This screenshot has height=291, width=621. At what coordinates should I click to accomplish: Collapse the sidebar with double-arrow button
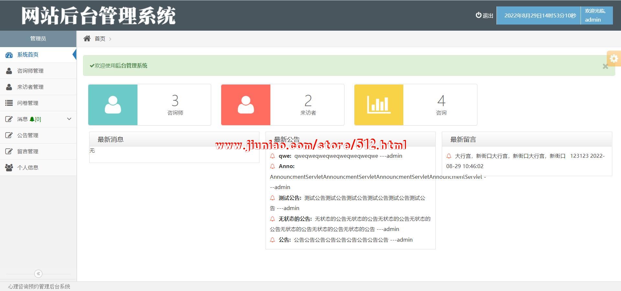(38, 274)
